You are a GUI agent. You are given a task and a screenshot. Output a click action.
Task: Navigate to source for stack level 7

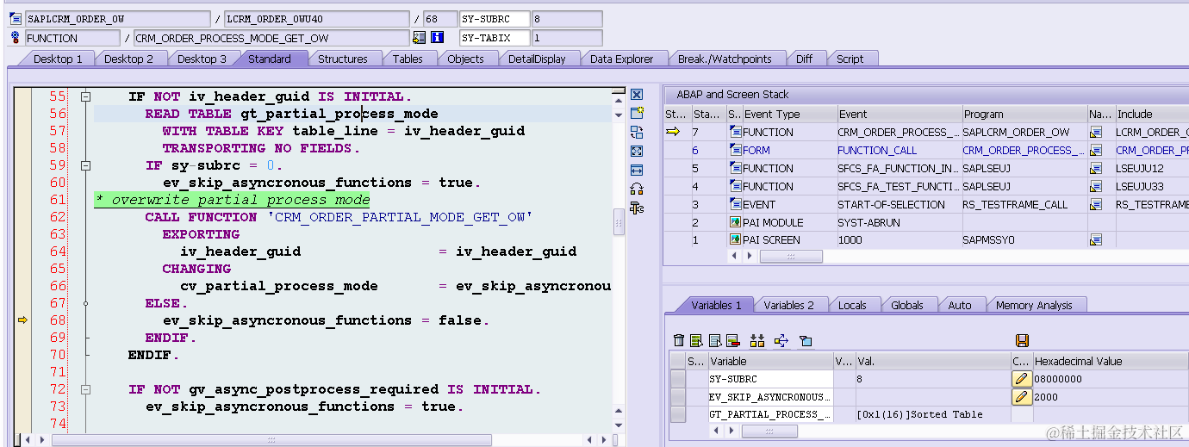click(x=1096, y=132)
